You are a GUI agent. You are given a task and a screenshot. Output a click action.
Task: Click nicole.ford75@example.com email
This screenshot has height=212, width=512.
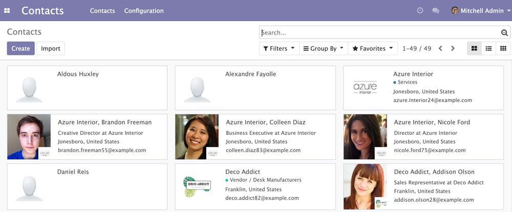coord(430,150)
